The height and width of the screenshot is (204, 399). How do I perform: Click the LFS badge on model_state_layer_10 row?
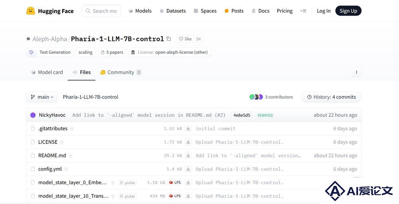175,196
